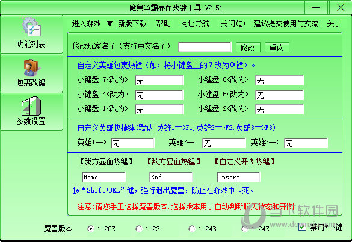352x242 pixels.
Task: Click the 修改玩家名子 label text
Action: (122, 46)
